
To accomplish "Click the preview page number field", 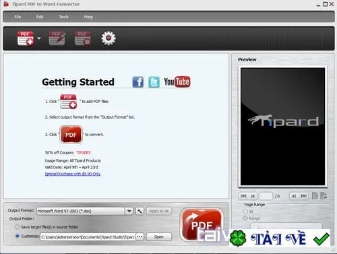I will pos(266,196).
